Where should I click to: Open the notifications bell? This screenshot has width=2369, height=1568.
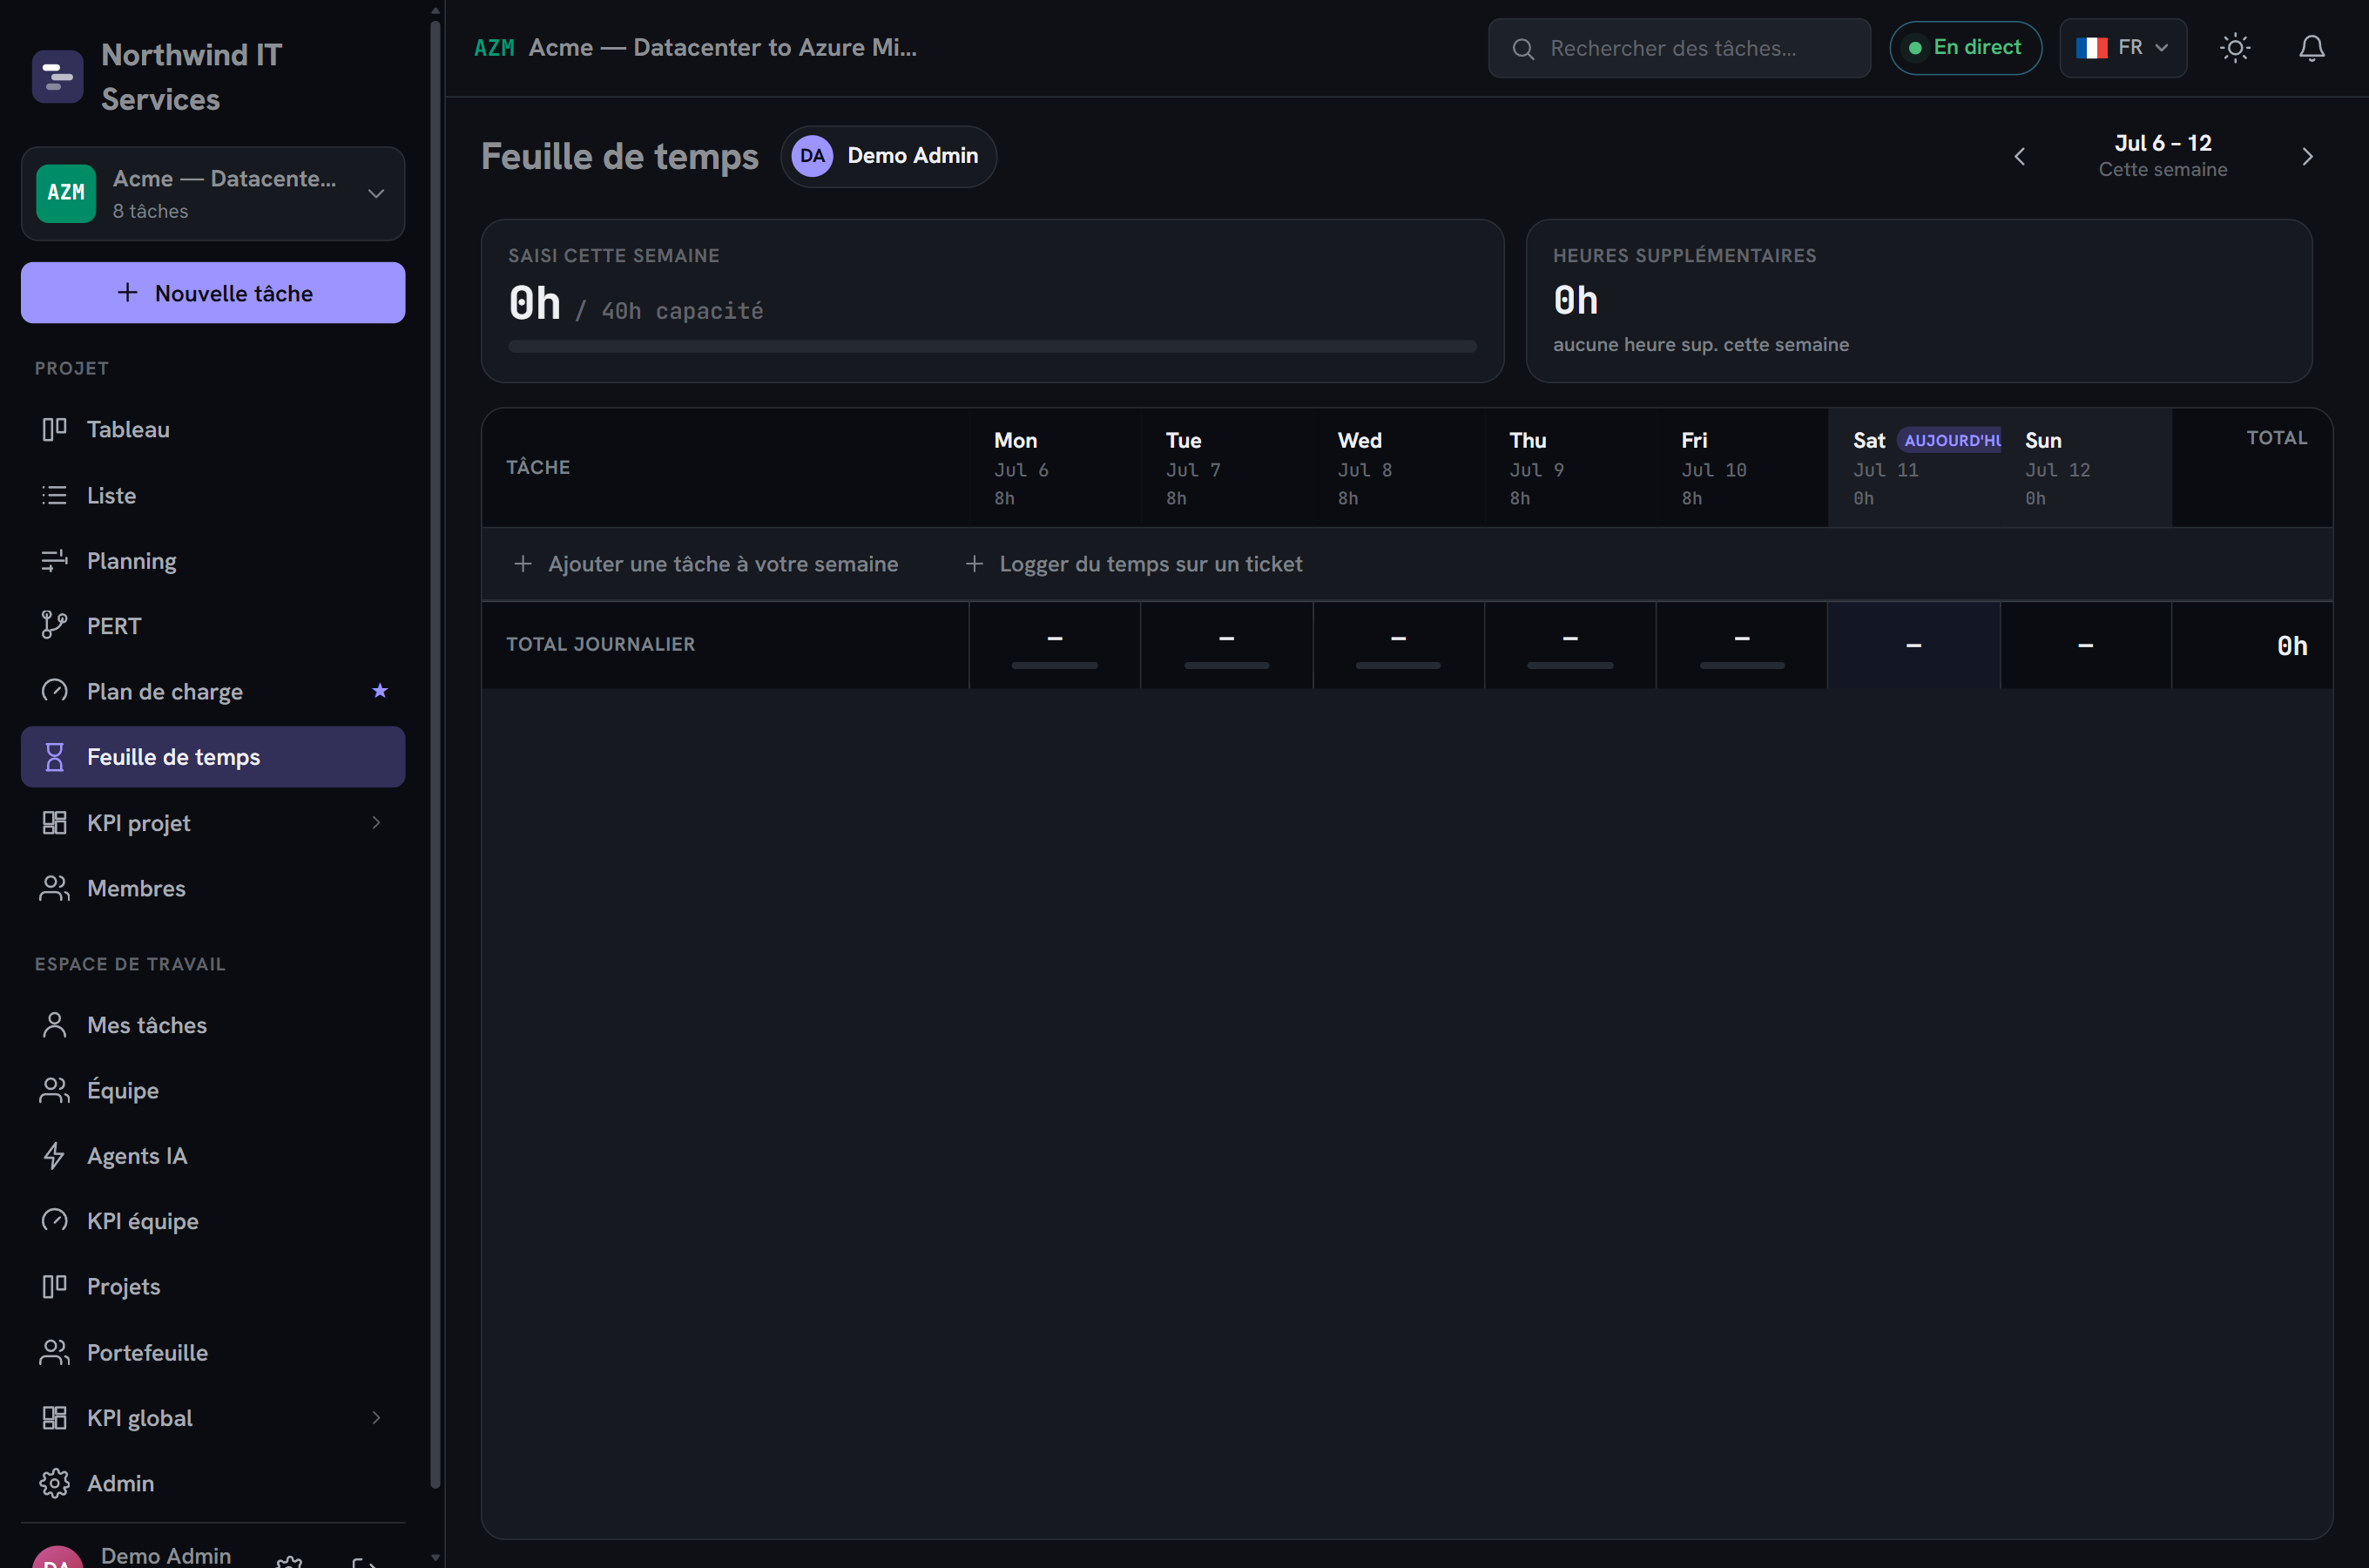tap(2311, 48)
